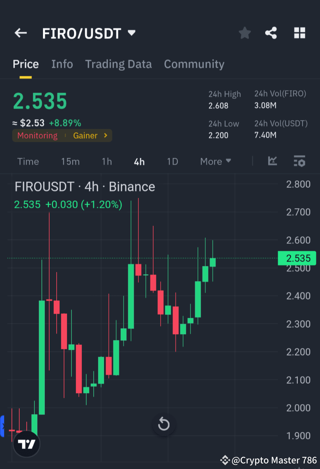
Task: Click the TradingView logo on the chart
Action: pos(26,443)
